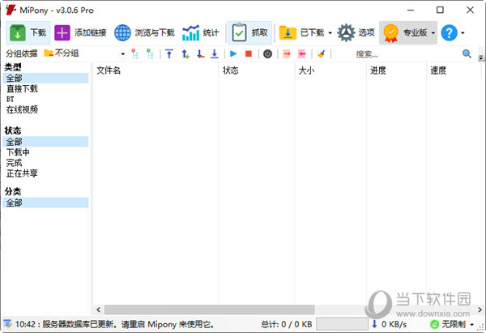
Task: Select 全部 under 分类
Action: pyautogui.click(x=45, y=203)
